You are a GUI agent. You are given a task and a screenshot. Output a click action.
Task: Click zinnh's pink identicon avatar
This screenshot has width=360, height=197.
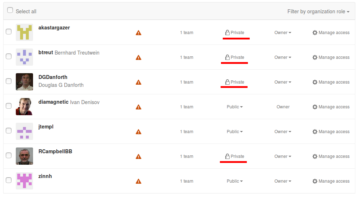[24, 181]
